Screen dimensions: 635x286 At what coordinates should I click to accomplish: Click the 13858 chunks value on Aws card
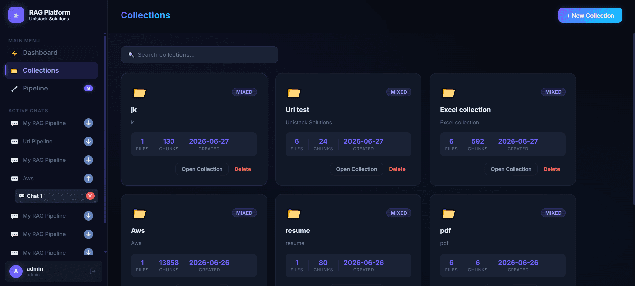click(169, 263)
